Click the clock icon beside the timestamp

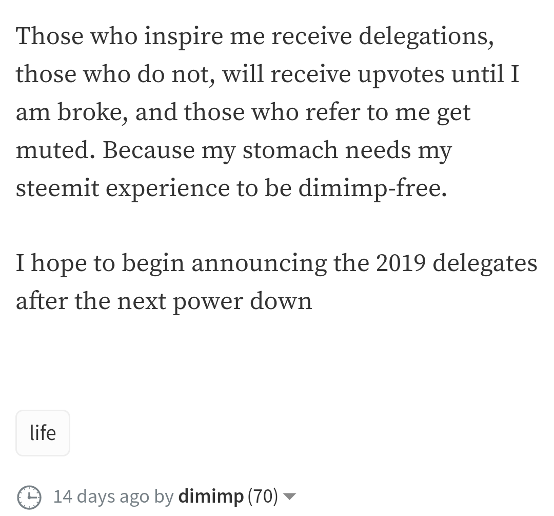click(x=29, y=497)
